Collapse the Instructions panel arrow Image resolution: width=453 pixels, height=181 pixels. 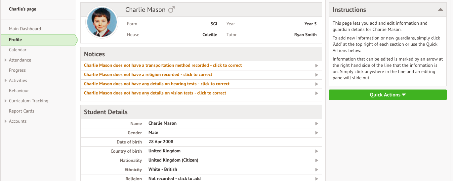click(x=440, y=10)
